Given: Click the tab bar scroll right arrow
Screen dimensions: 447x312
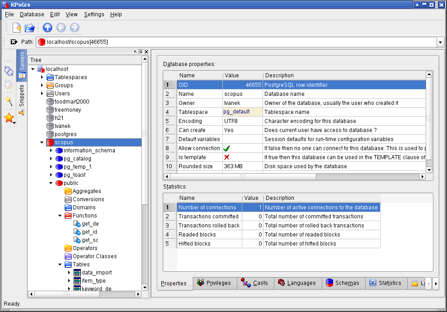Looking at the screenshot, I should [436, 284].
